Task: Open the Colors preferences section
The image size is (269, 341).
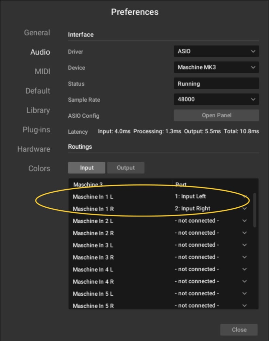Action: 39,168
